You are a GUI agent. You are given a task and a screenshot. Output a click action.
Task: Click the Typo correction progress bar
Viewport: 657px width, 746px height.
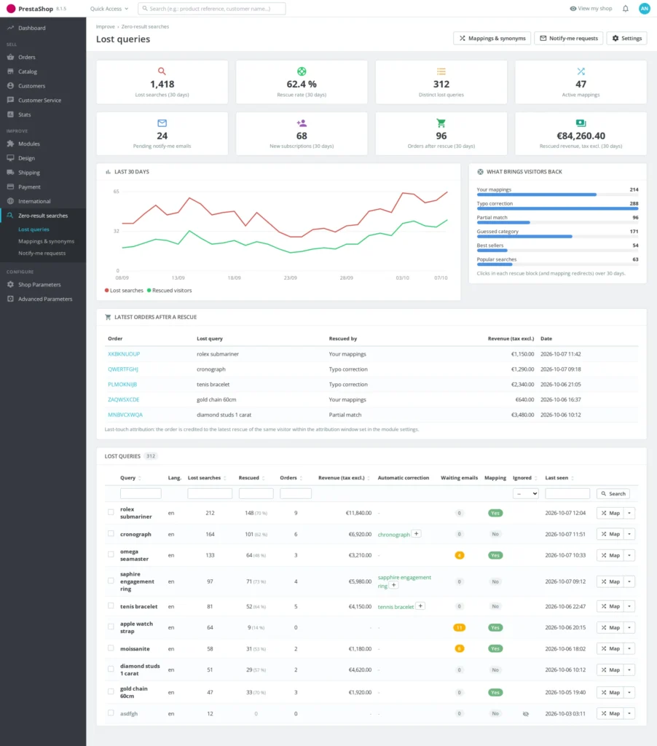(x=557, y=208)
